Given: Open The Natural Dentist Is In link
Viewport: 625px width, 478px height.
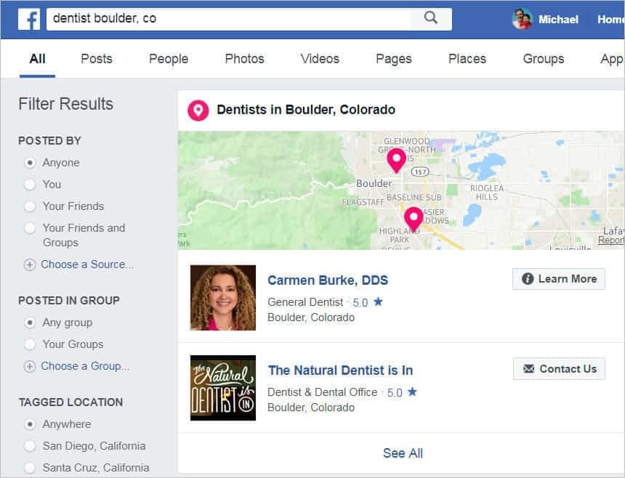Looking at the screenshot, I should pos(340,370).
